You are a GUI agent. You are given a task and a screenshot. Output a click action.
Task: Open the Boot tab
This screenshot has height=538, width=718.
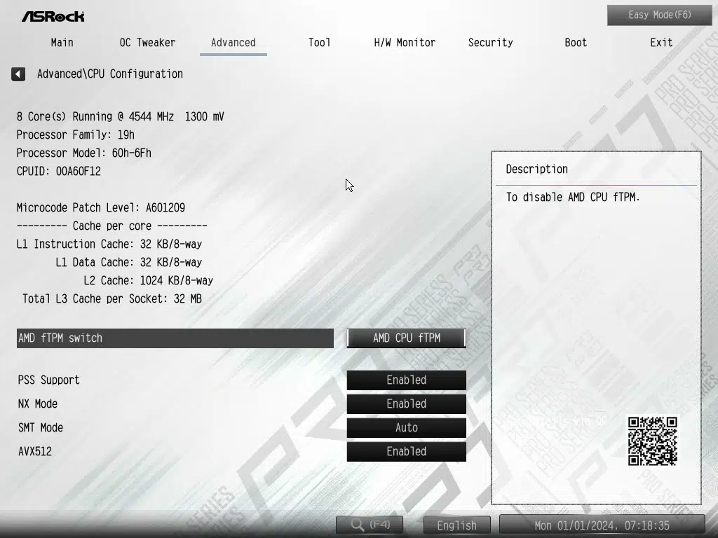[x=576, y=42]
